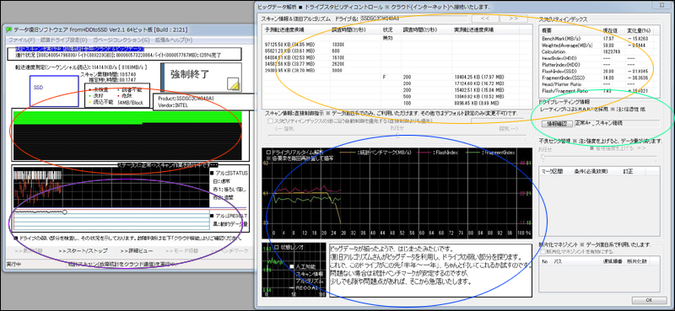Click the direct control 強気/弱気 slider
Screen dimensions: 675x311
pos(397,135)
